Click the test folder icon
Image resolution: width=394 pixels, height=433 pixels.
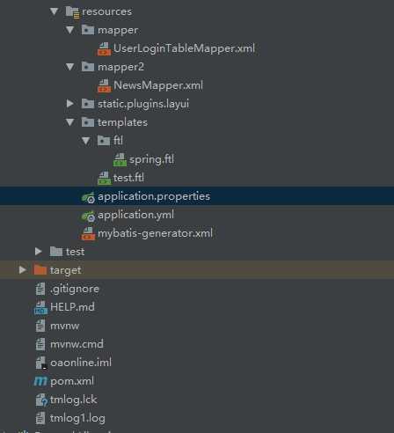56,252
